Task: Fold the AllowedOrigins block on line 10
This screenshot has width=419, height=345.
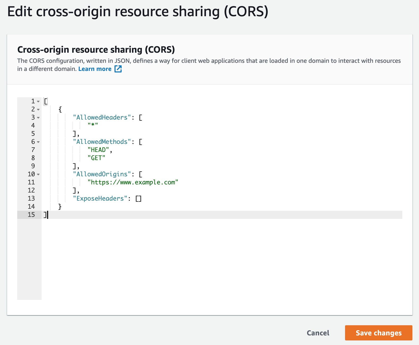Action: point(38,174)
